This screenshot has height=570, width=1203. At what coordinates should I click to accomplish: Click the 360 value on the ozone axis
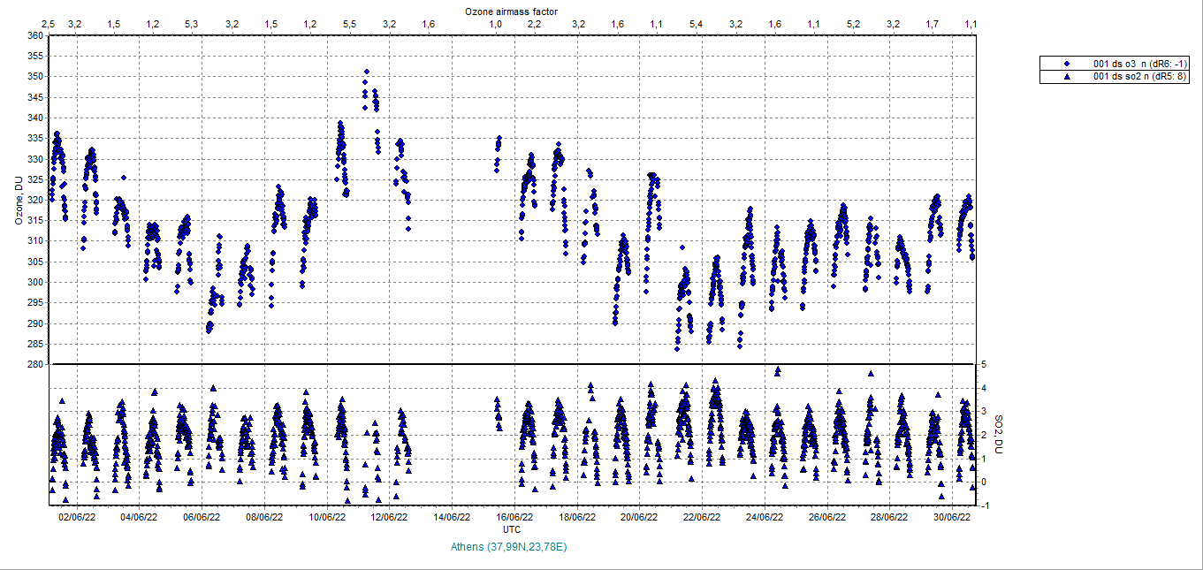(x=35, y=36)
